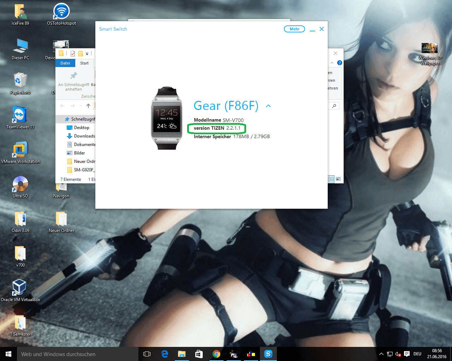Switch to Google Chrome in the taskbar

click(x=216, y=354)
